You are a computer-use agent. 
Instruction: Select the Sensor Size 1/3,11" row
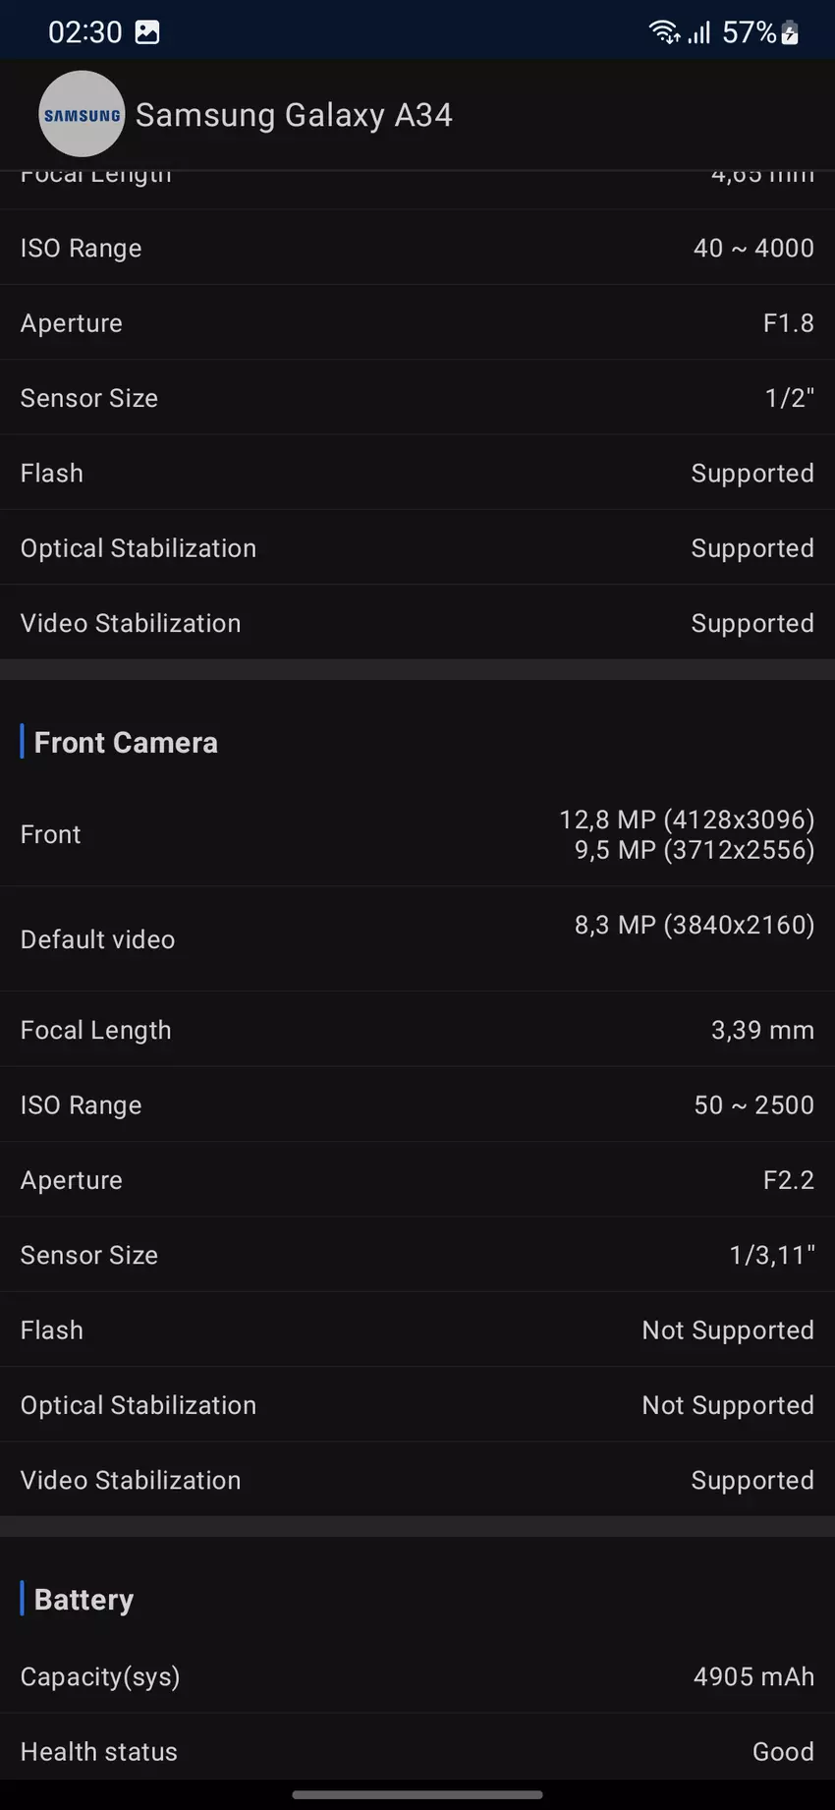(x=417, y=1255)
